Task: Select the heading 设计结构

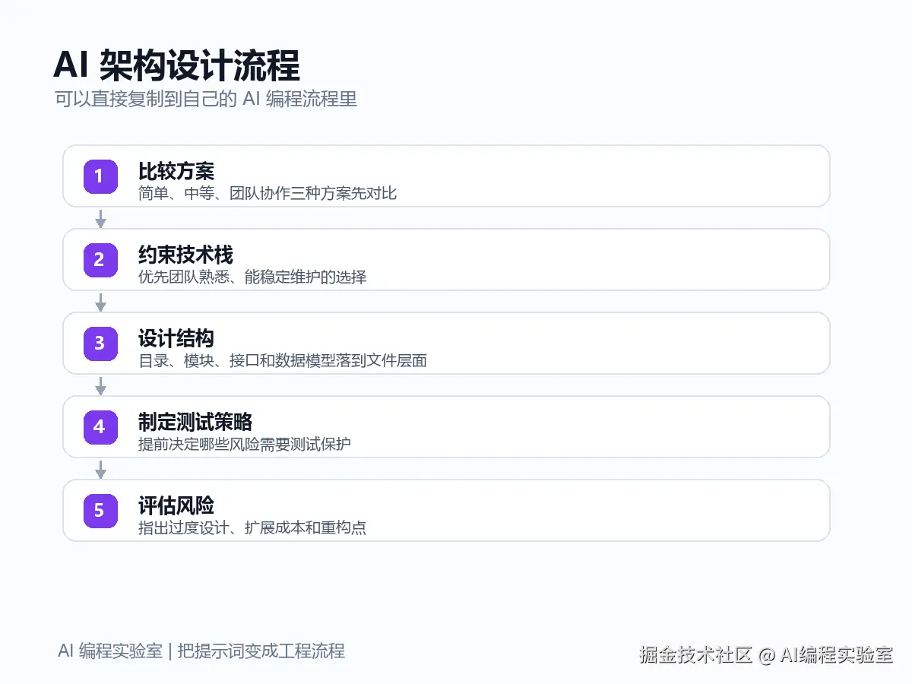Action: (x=176, y=338)
